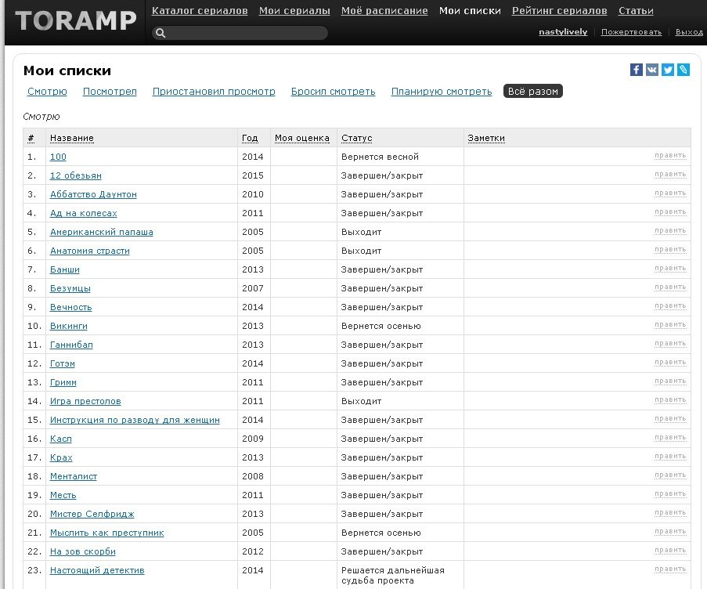707x589 pixels.
Task: Click Пожертвовать link
Action: point(631,32)
